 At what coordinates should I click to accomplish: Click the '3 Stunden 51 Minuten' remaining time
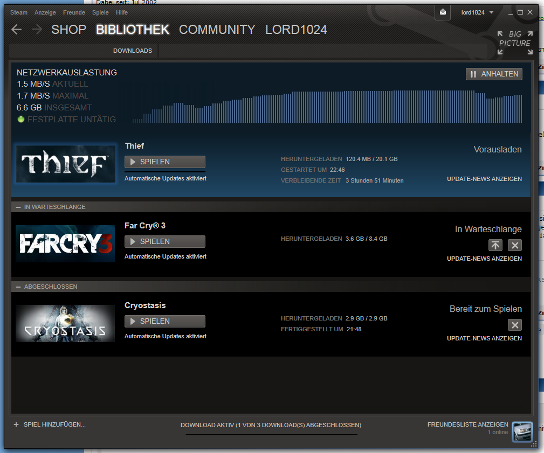(374, 180)
